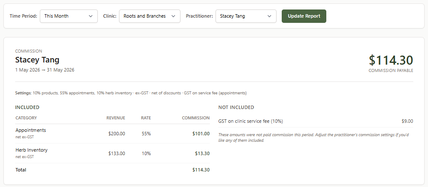Viewport: 428px width, 187px height.
Task: Click the $9.00 not-included amount
Action: click(x=407, y=121)
